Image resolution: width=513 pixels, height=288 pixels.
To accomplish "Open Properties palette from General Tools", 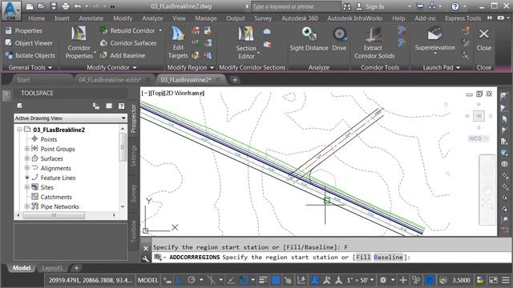I will tap(23, 30).
